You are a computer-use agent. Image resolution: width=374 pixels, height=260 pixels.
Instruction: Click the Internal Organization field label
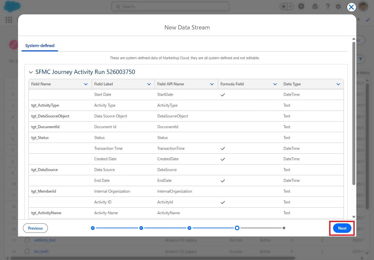click(x=112, y=191)
